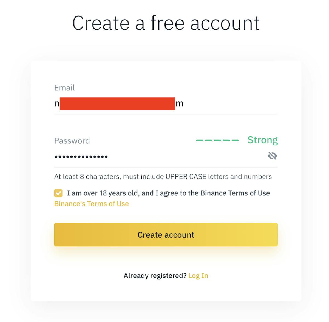This screenshot has width=329, height=322.
Task: Click the hidden-eye icon beside the password
Action: [273, 156]
